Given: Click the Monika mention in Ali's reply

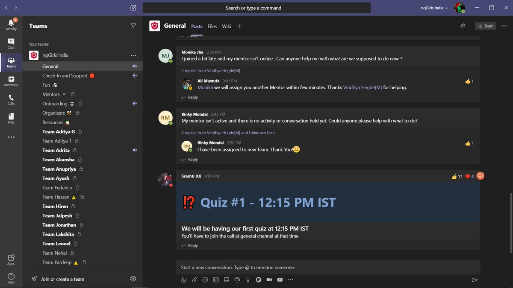Looking at the screenshot, I should click(205, 87).
